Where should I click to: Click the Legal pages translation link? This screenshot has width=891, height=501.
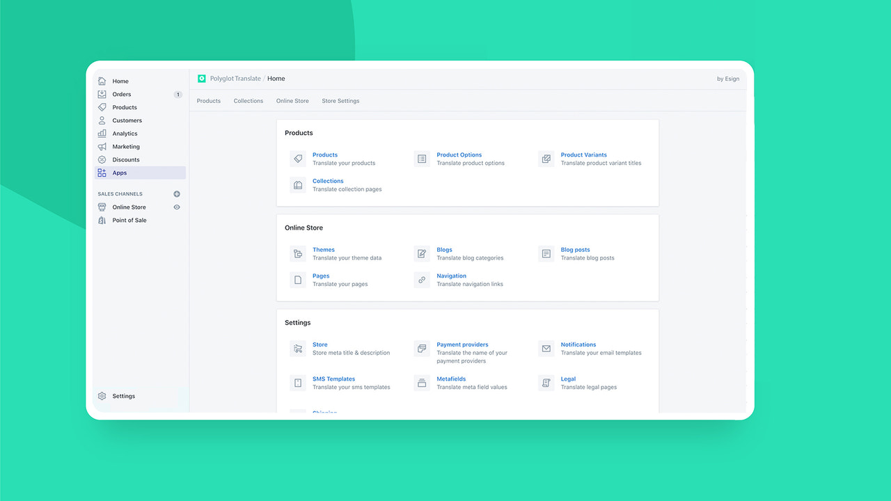pos(568,378)
